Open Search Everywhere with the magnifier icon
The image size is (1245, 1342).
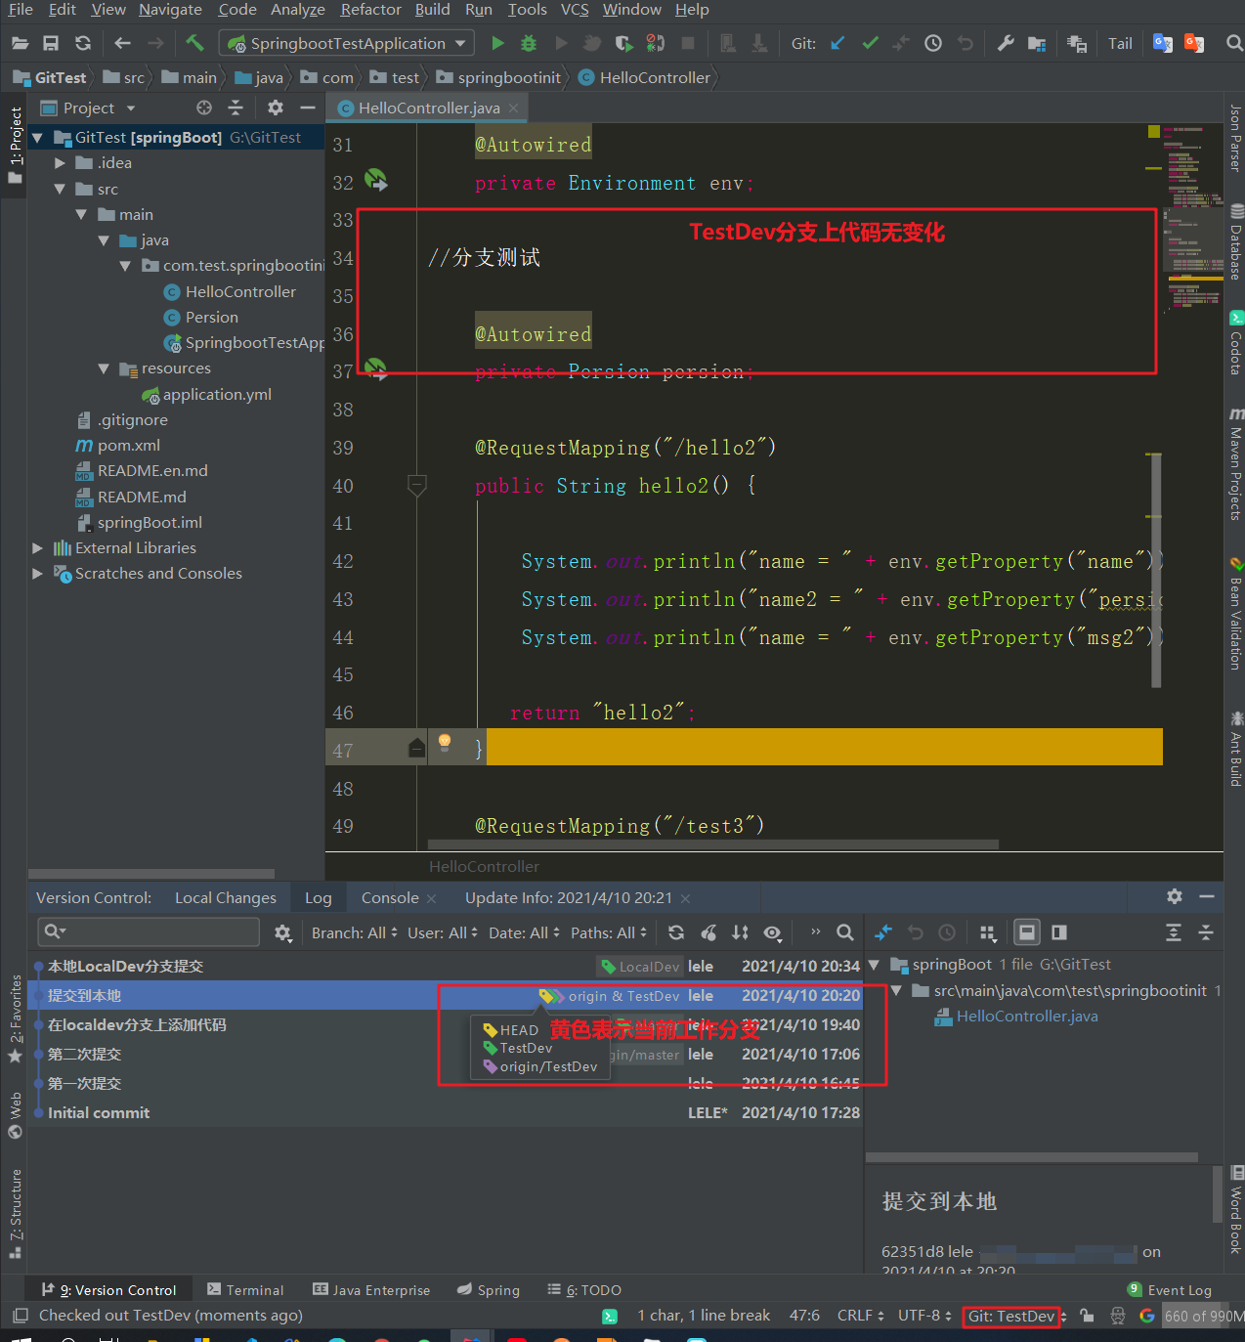1232,43
